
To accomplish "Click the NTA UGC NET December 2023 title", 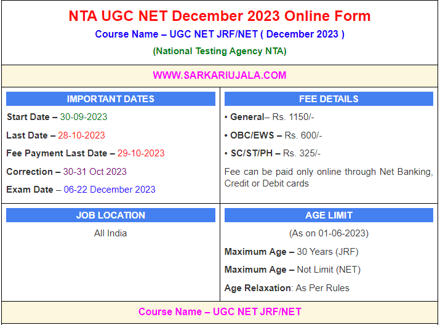I will coord(220,16).
